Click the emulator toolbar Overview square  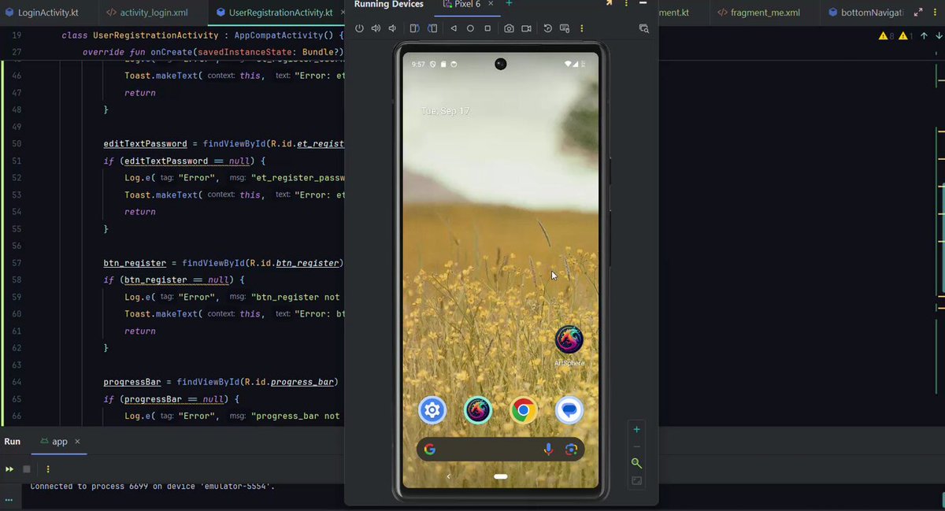tap(487, 28)
